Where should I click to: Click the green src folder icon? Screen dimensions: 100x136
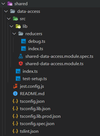pos(15,19)
